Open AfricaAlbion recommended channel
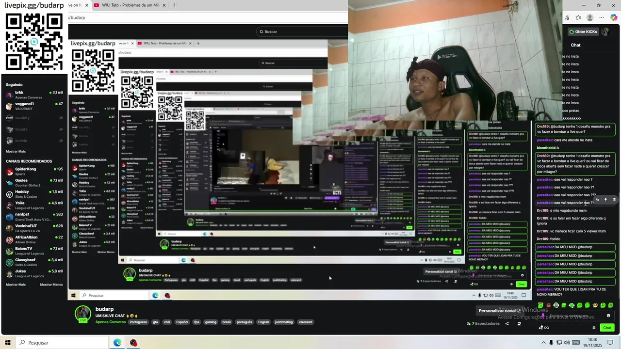Screen dimensions: 621x349 34,239
